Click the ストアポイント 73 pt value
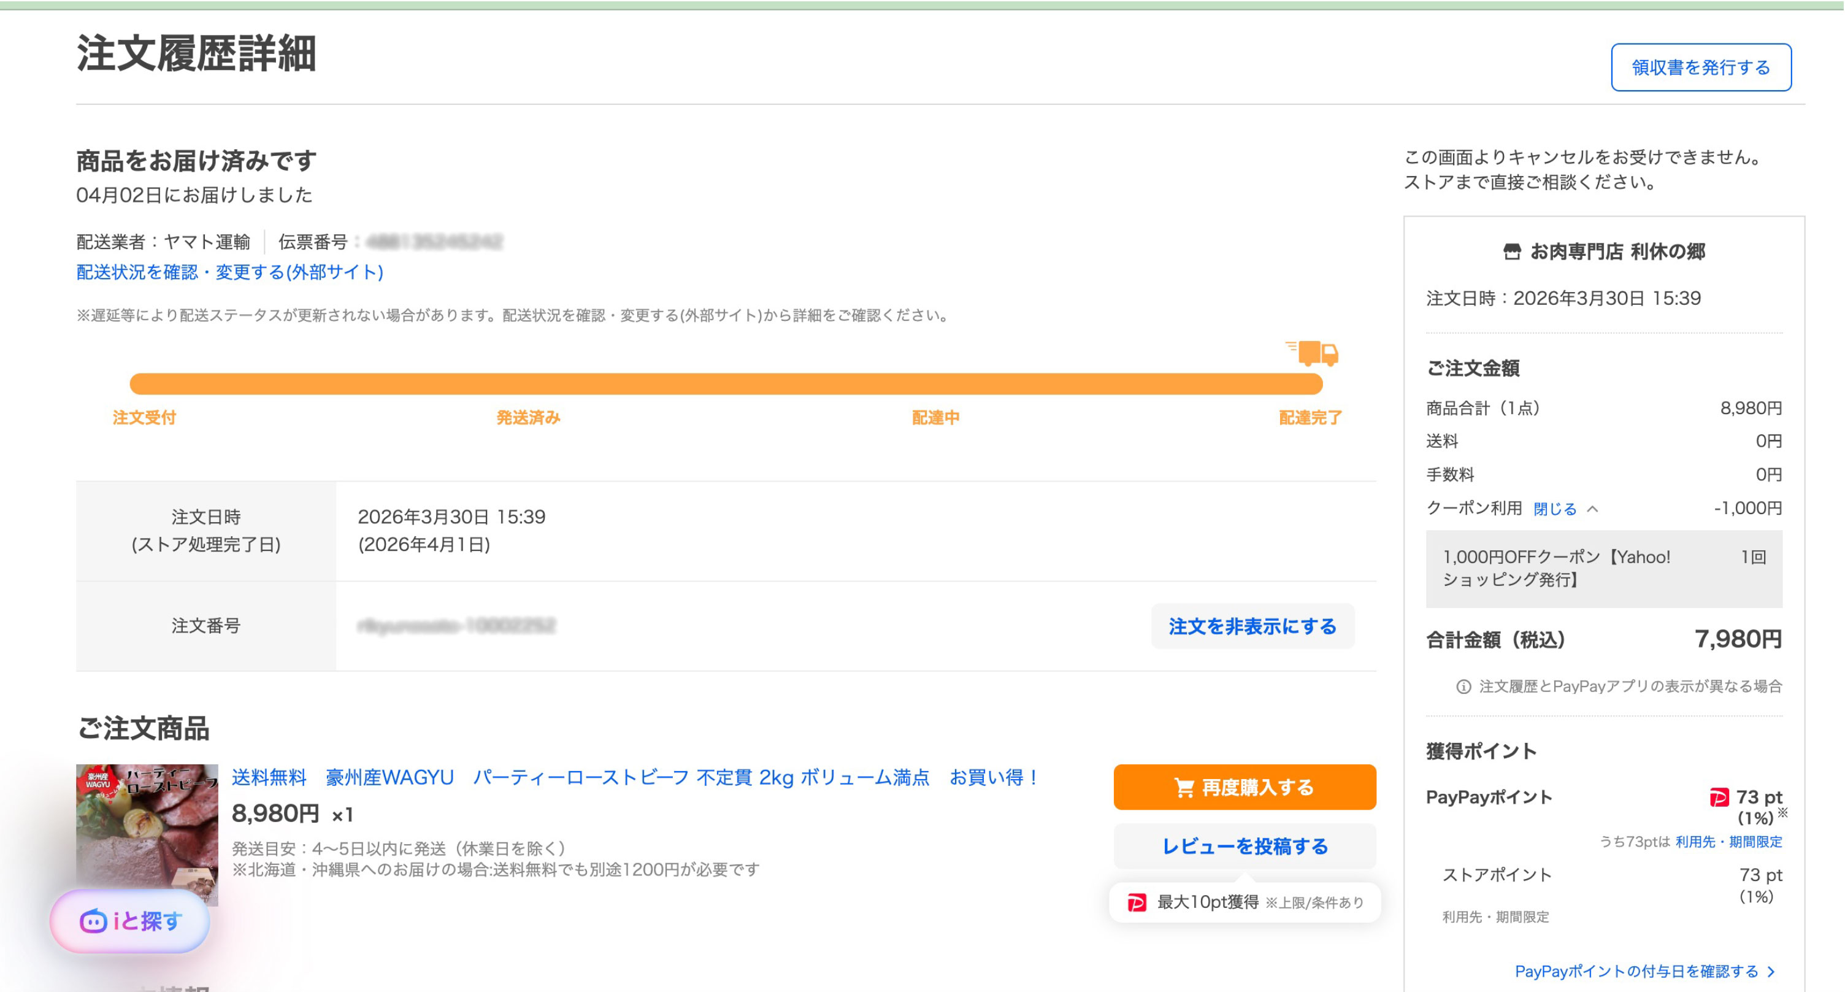This screenshot has height=992, width=1845. point(1760,875)
